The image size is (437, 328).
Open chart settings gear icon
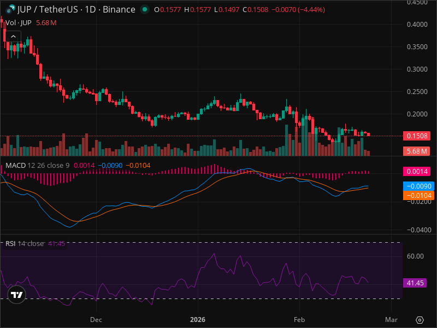point(420,320)
